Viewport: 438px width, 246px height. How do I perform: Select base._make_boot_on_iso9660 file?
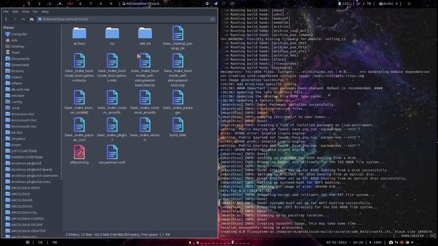pos(79,102)
